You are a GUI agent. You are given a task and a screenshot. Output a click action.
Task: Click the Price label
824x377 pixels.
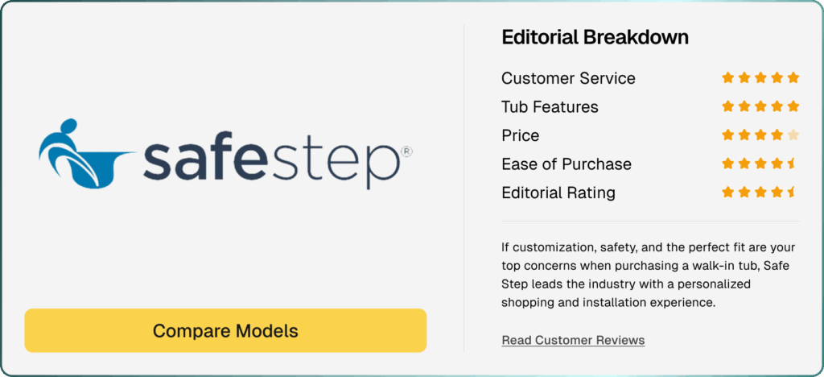(520, 135)
